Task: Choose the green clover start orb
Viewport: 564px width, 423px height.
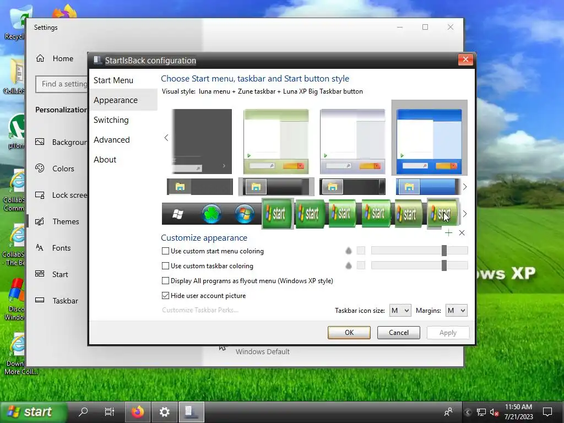Action: pyautogui.click(x=211, y=214)
